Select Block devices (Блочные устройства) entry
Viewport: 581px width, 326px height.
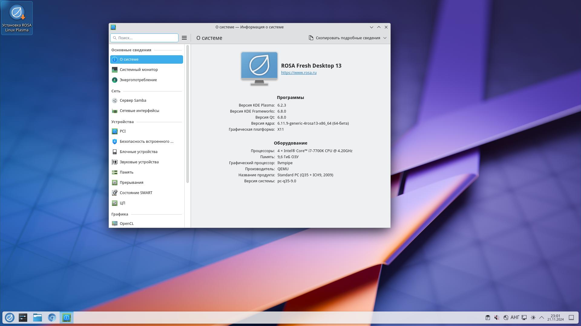[138, 152]
